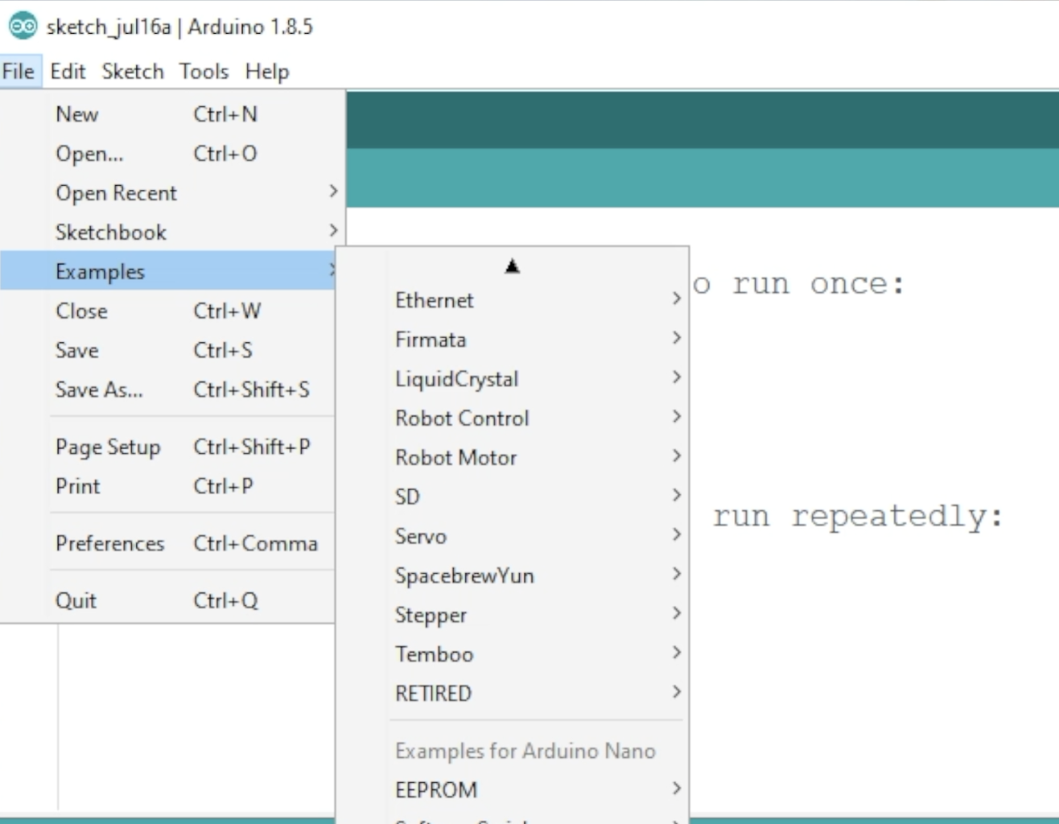1059x824 pixels.
Task: Open the Tools menu
Action: (x=204, y=72)
